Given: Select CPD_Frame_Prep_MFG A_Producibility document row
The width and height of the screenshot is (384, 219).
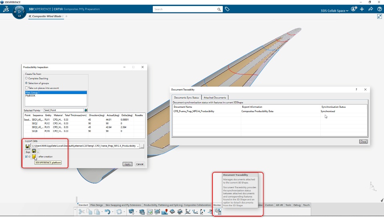Looking at the screenshot, I should pyautogui.click(x=270, y=111).
